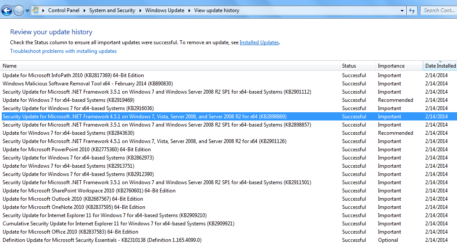The height and width of the screenshot is (244, 457).
Task: Click date 2/14/2014 of Outlook 2010 update
Action: click(436, 199)
